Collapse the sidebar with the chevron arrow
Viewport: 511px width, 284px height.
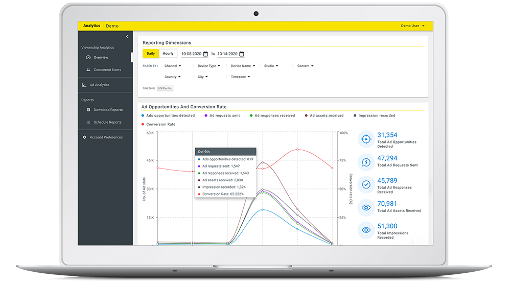[x=127, y=37]
